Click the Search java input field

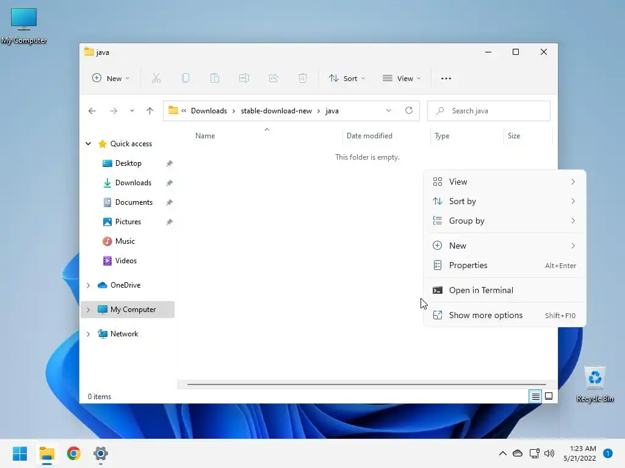coord(489,111)
